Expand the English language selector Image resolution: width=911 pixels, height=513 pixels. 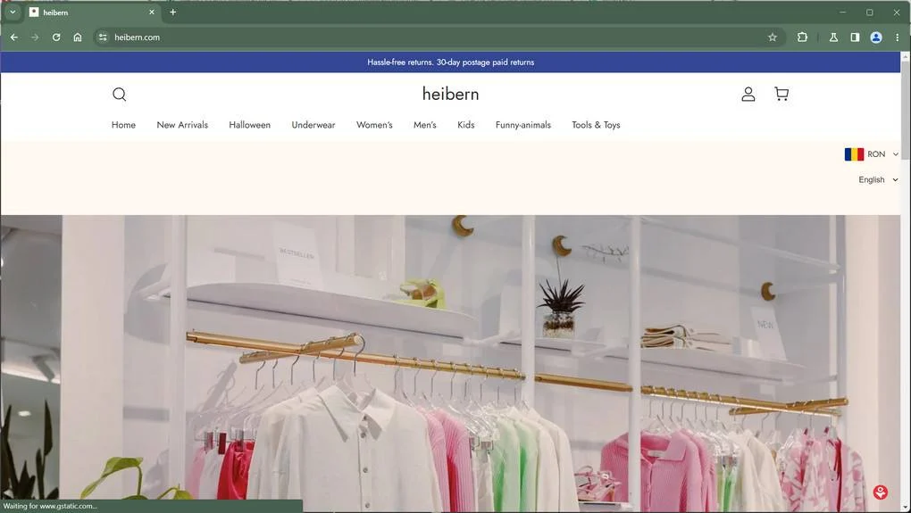pos(879,180)
